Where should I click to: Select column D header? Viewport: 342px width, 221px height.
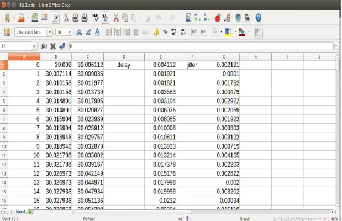[x=124, y=57]
